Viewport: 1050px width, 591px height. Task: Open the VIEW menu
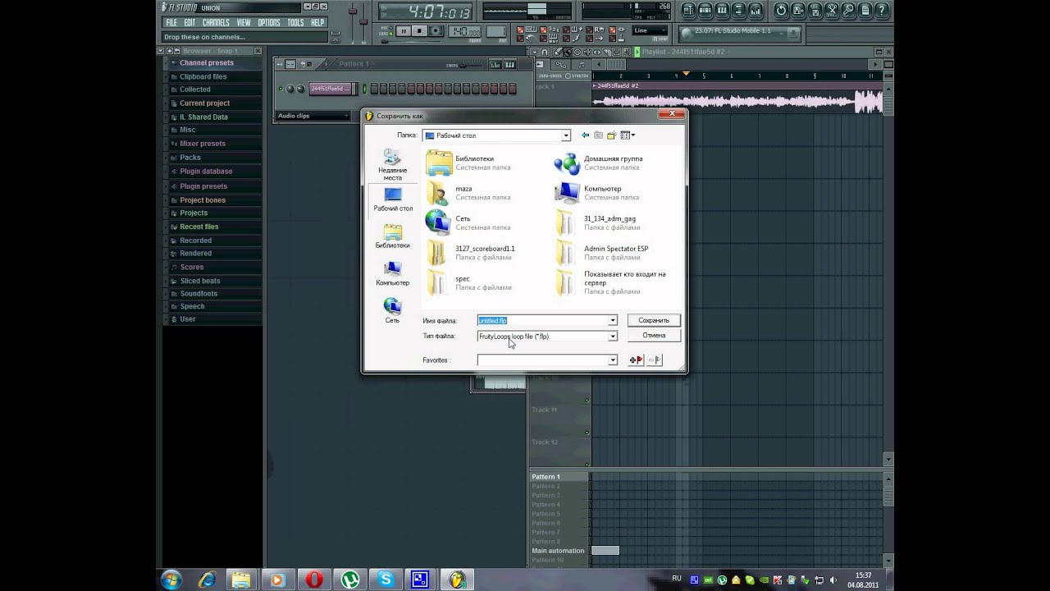[244, 23]
